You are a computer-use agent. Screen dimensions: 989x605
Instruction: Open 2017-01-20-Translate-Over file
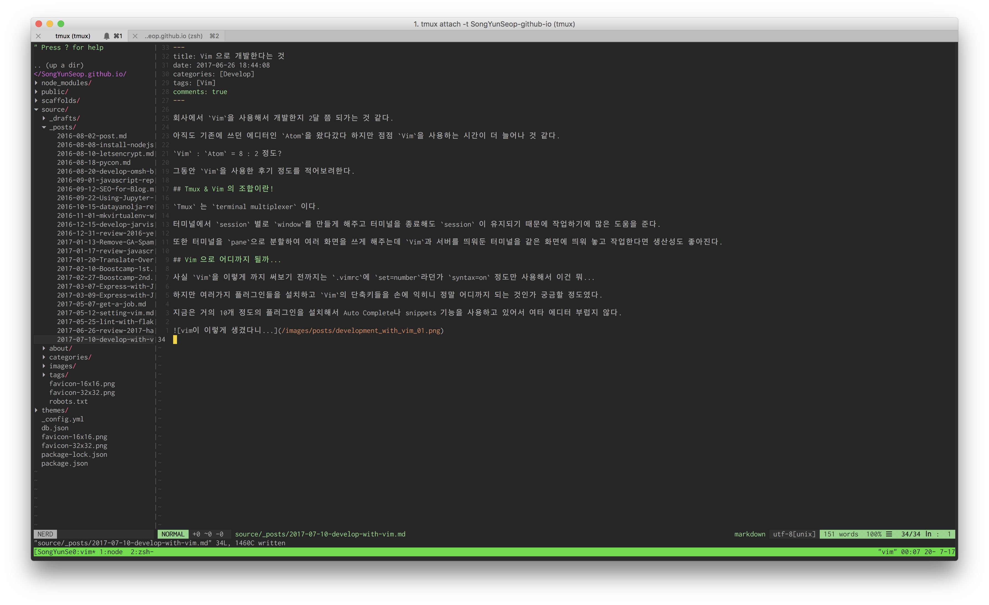click(x=105, y=260)
